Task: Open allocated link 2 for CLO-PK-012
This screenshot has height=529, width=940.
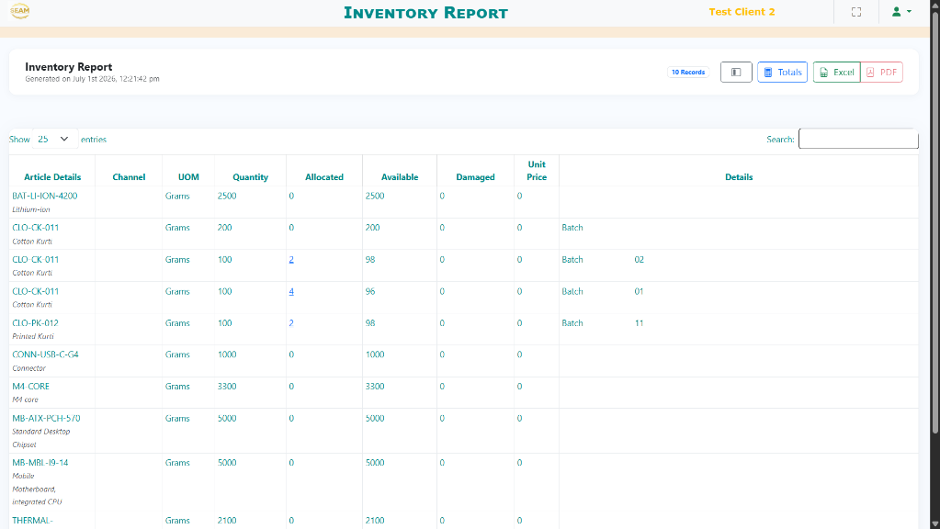Action: pos(291,323)
